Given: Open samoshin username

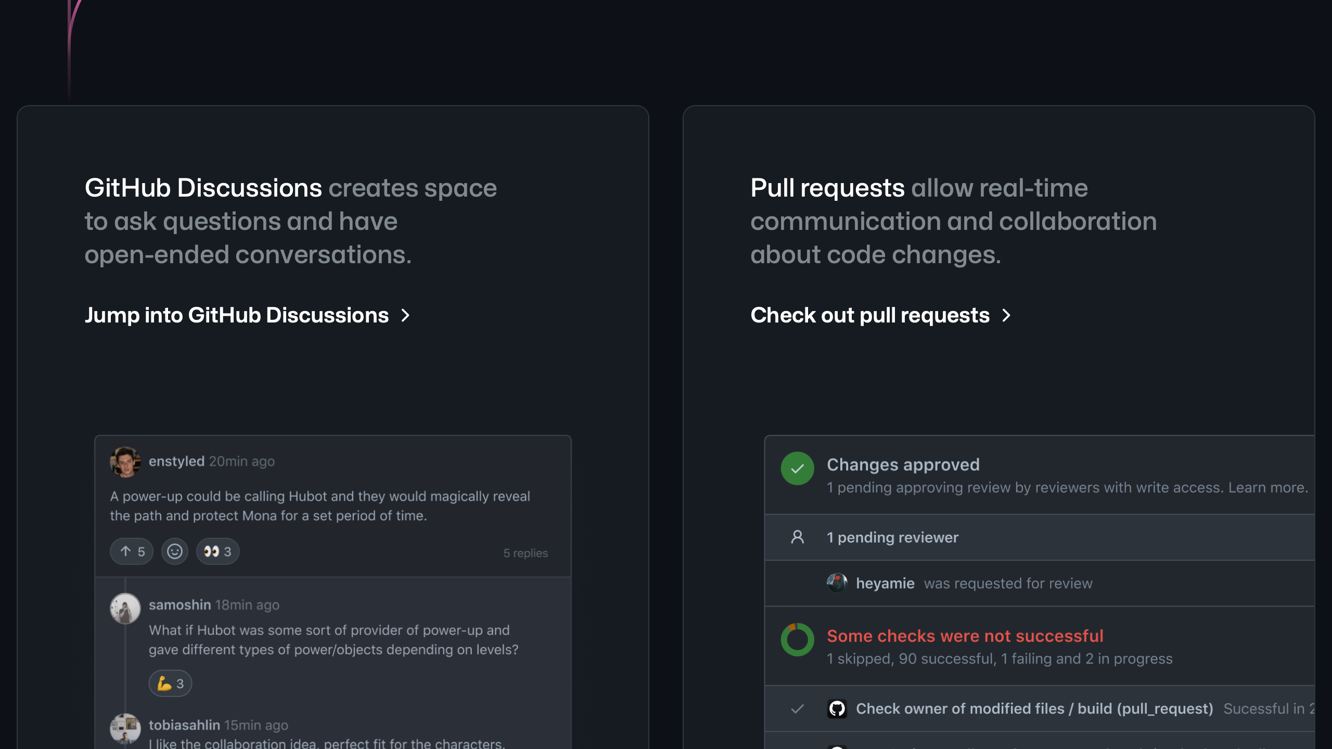Looking at the screenshot, I should [x=180, y=605].
